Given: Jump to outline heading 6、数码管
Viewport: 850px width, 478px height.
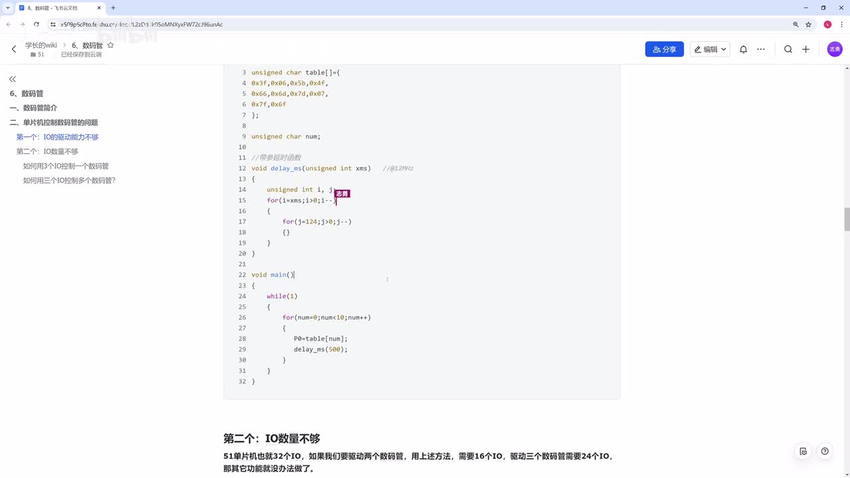Looking at the screenshot, I should (x=27, y=94).
